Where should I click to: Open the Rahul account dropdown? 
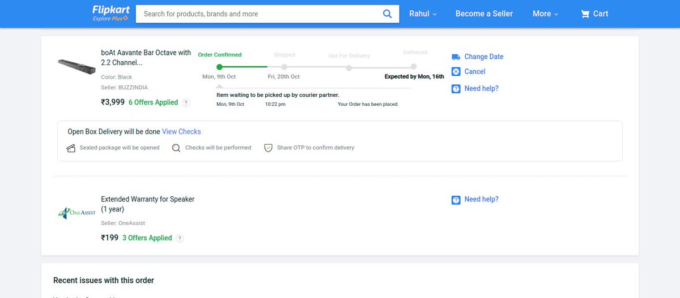coord(423,14)
